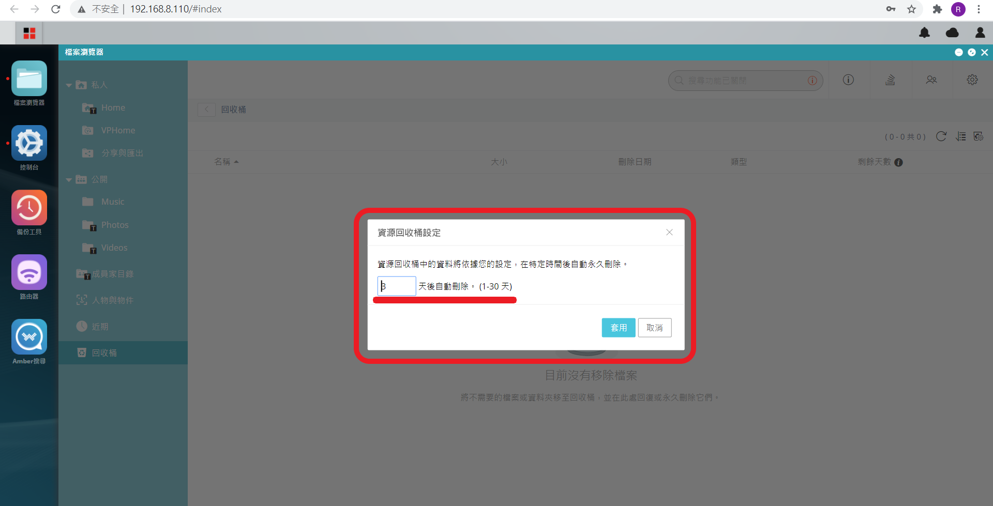Launch the Amber搜尋 search app
Screen dimensions: 993x506
pos(29,337)
